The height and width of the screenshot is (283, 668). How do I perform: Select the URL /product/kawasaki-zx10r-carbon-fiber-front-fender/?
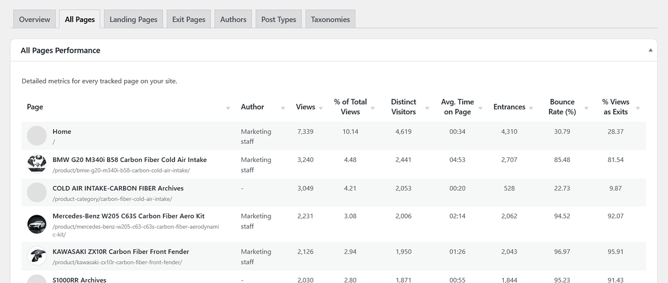[117, 262]
